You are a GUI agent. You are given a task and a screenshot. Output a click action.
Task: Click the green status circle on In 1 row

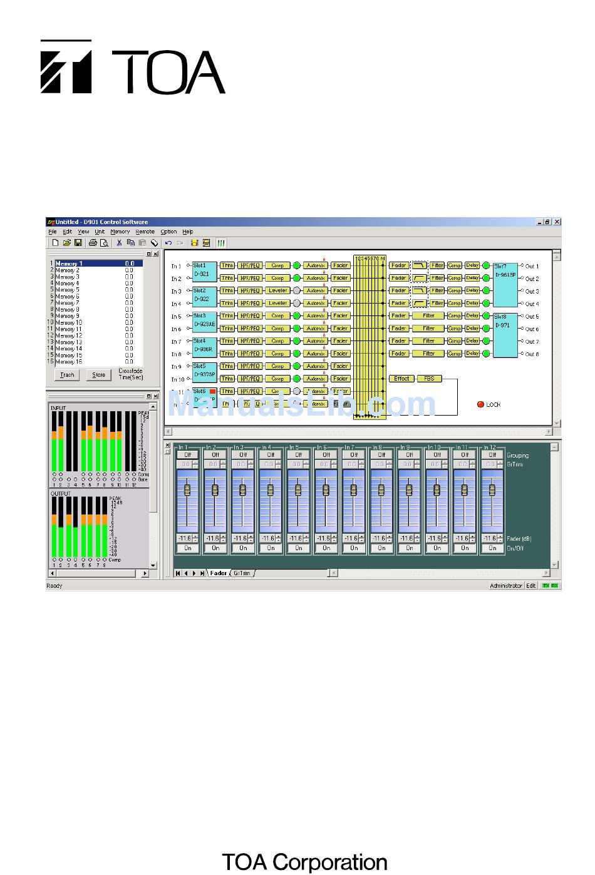(x=297, y=265)
